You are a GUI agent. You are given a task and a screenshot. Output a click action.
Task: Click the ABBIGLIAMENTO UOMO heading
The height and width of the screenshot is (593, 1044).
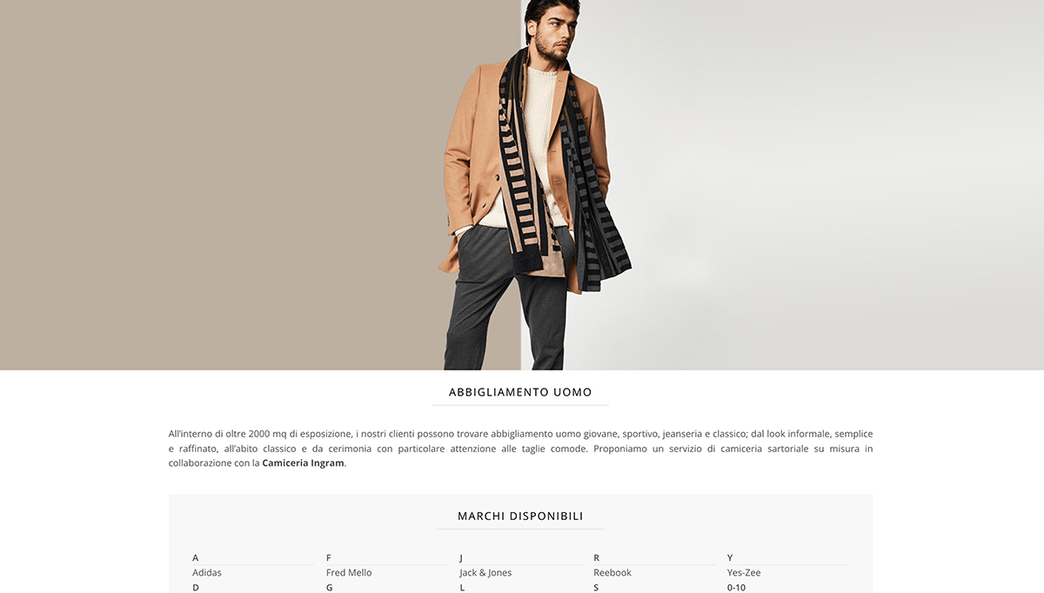(x=520, y=392)
